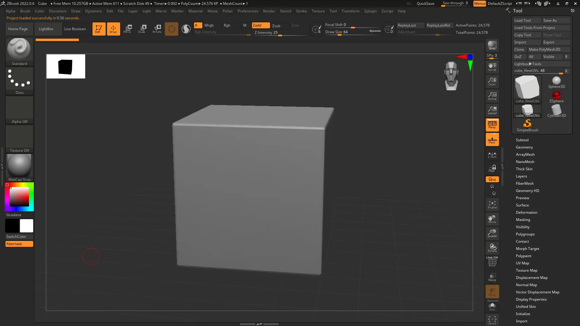580x326 pixels.
Task: Expand the Deformation section
Action: point(526,213)
